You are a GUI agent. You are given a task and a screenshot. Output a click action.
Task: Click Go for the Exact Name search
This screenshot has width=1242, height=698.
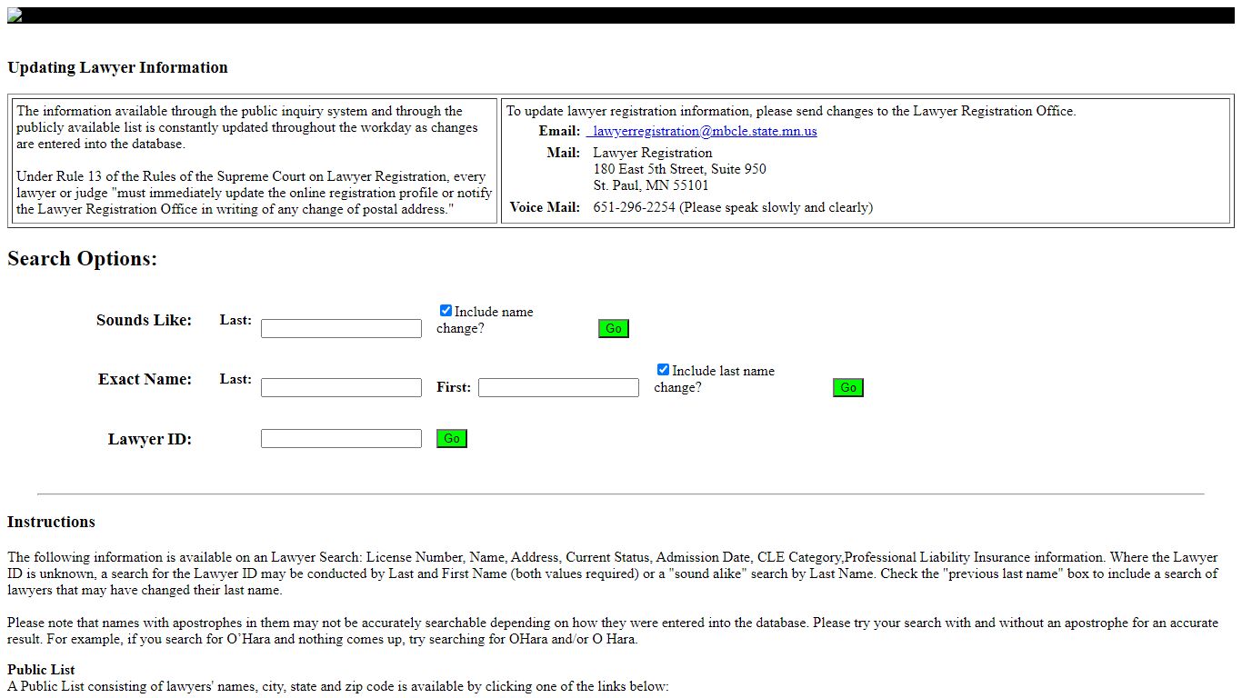848,387
